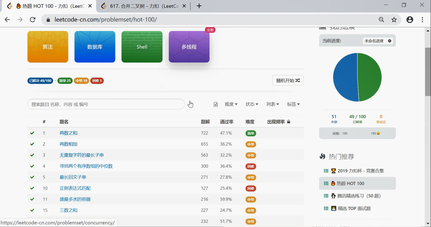Switch to the 617. 合并二叉树 tab

click(x=144, y=6)
